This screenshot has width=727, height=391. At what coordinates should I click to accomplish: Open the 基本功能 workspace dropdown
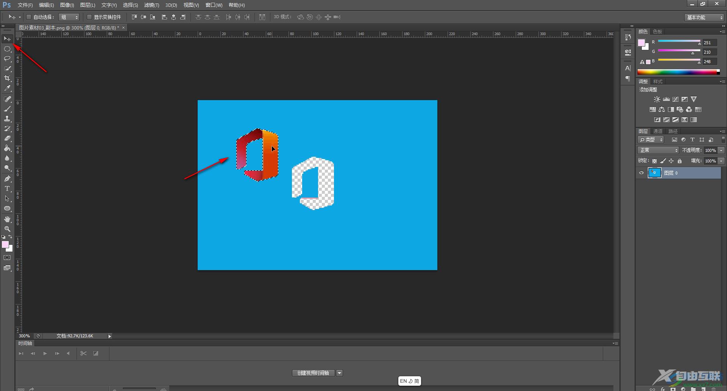(x=704, y=17)
